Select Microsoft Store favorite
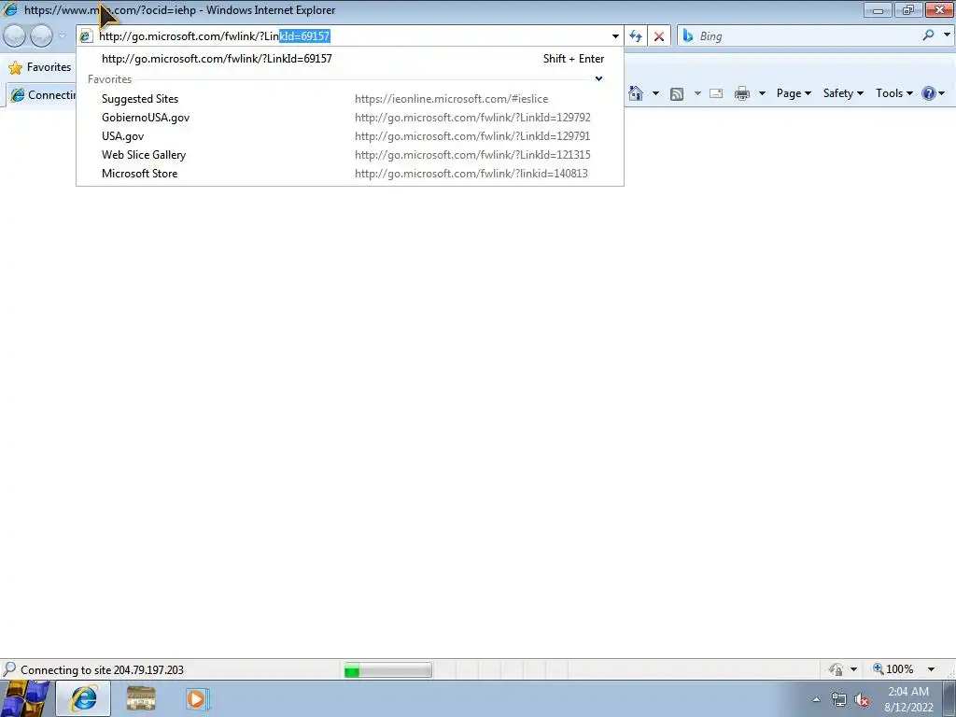The height and width of the screenshot is (717, 956). (350, 173)
